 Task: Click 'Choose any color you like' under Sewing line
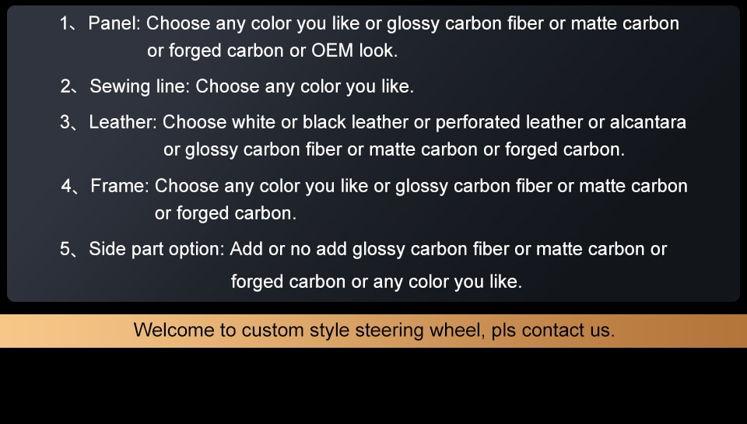(x=304, y=86)
